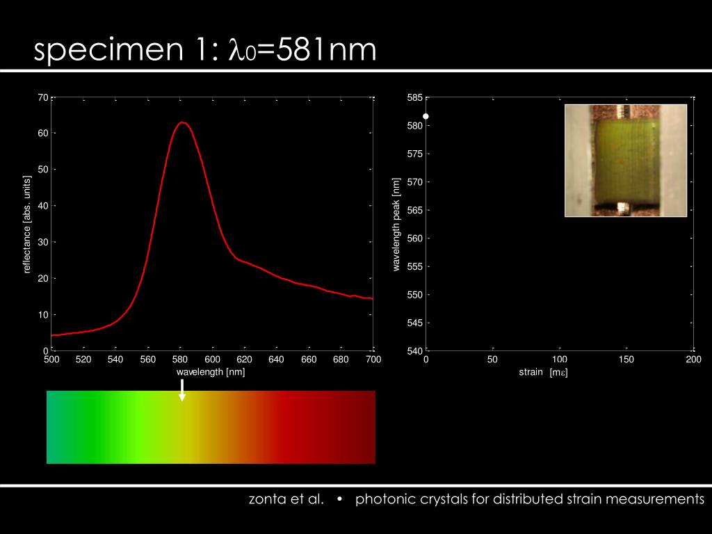
Task: Click the "585" tick on wavelength peak axis
Action: tap(414, 97)
